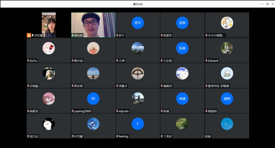Click the 王坤 name label
Screen dimensions: 275x148
tap(121, 61)
